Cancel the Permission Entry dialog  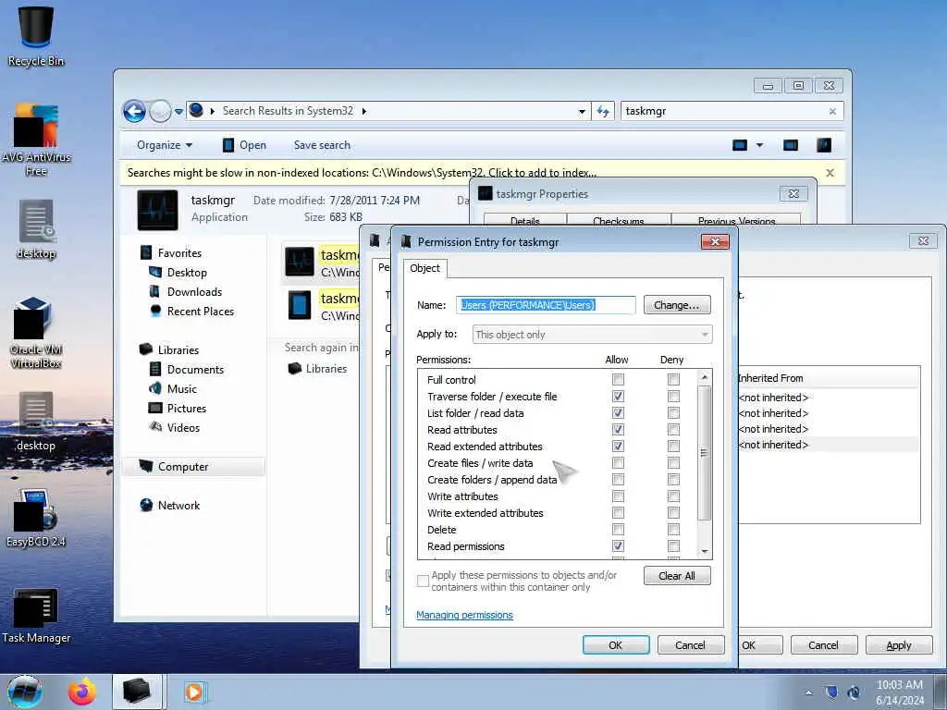tap(690, 645)
